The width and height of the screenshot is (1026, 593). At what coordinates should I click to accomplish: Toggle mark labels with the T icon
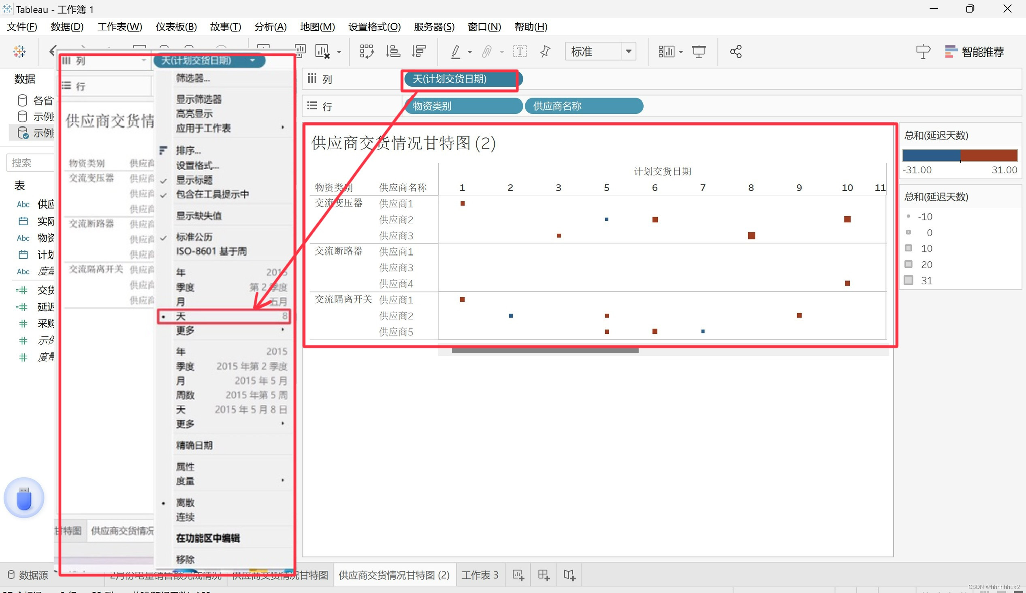(520, 52)
